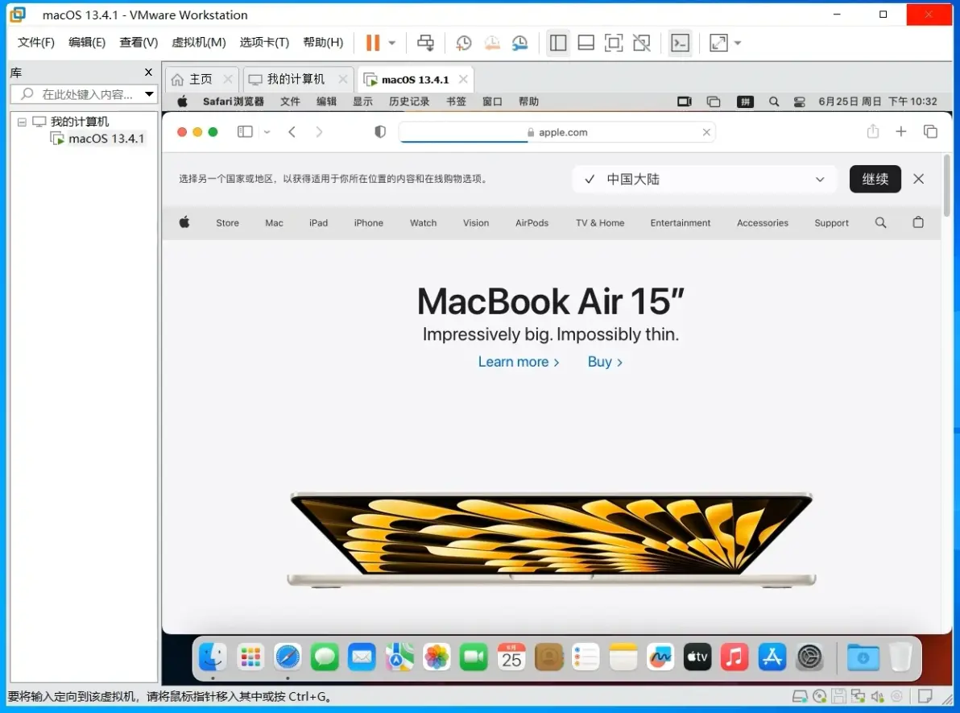Open a new Safari tab
The image size is (960, 713).
[901, 131]
